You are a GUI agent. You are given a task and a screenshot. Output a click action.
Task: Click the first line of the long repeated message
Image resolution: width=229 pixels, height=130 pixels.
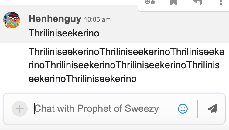[x=126, y=52]
